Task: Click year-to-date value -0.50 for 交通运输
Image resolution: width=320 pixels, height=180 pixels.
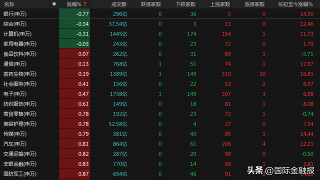Action: point(307,154)
